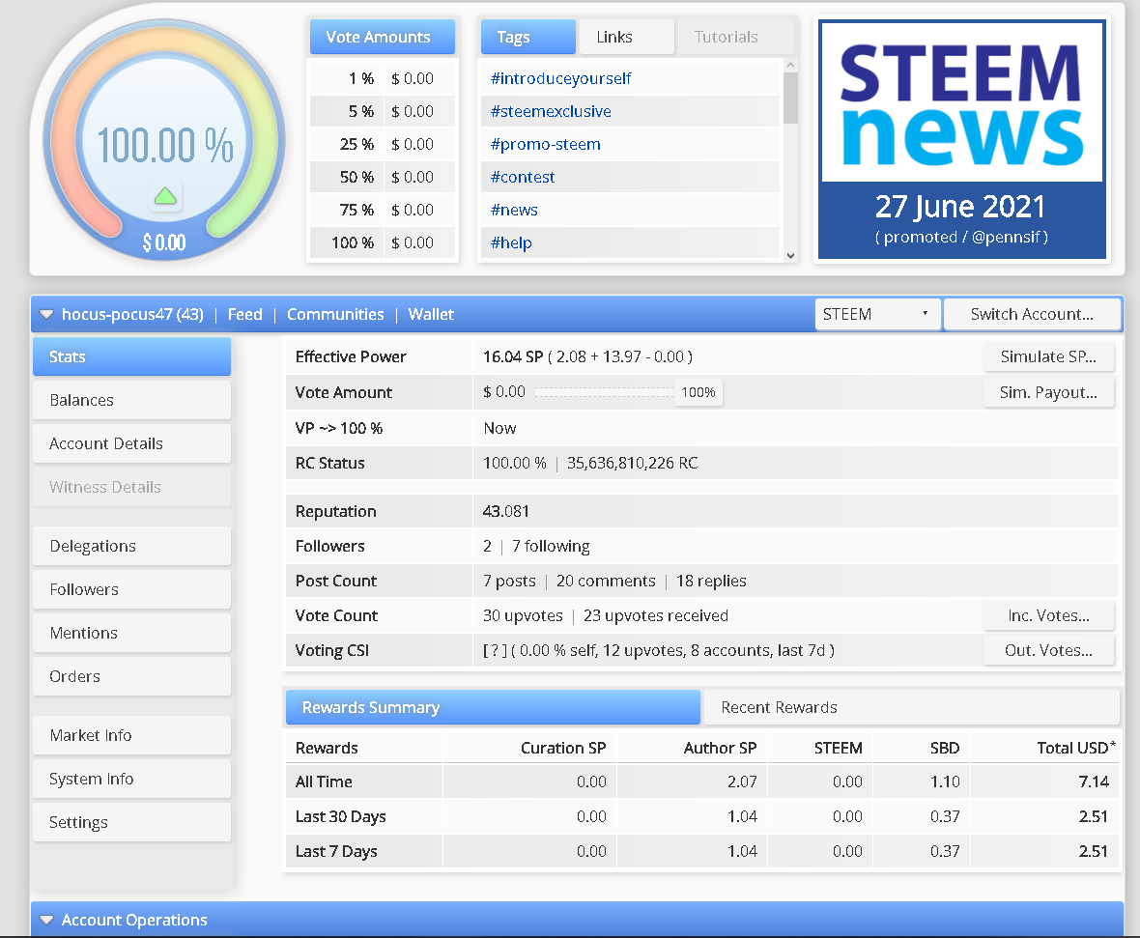Click the All Time total USD 7.14
Viewport: 1140px width, 938px height.
[1094, 782]
